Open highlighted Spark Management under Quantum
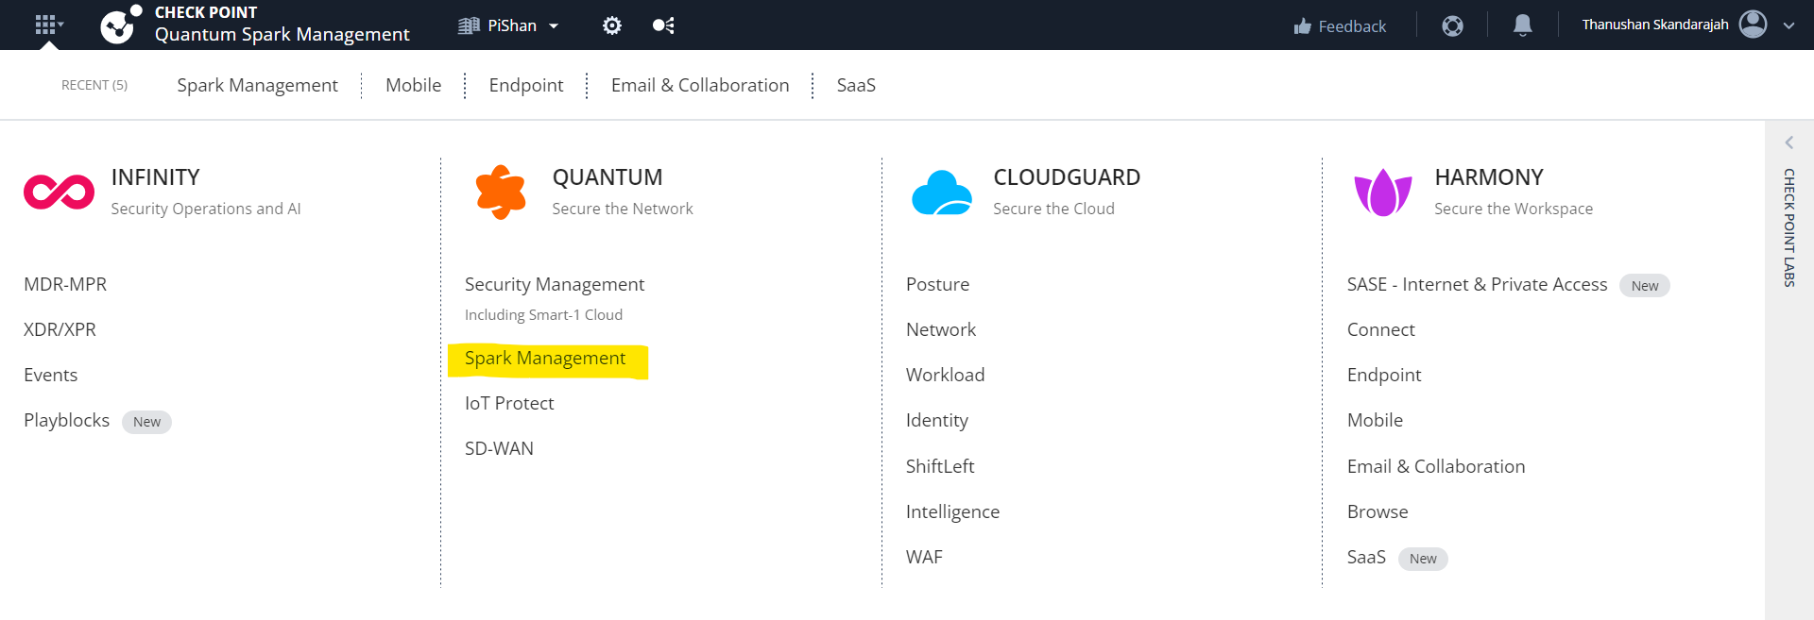The width and height of the screenshot is (1814, 620). [x=545, y=359]
